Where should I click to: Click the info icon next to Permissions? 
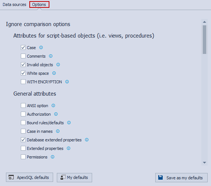click(x=53, y=157)
